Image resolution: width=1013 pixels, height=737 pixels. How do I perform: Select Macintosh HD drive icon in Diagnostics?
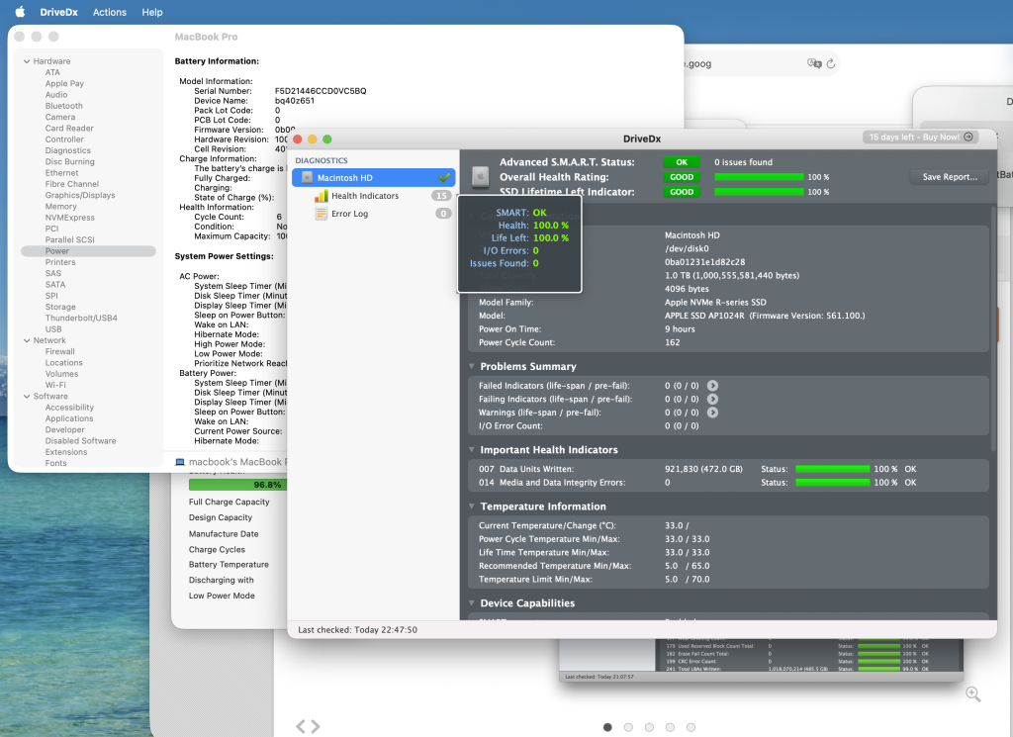point(307,178)
